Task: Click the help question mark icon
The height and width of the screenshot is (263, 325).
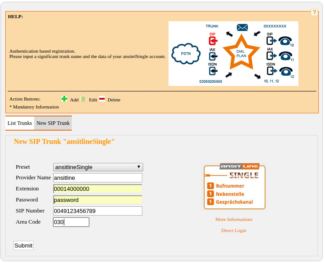Action: click(314, 13)
